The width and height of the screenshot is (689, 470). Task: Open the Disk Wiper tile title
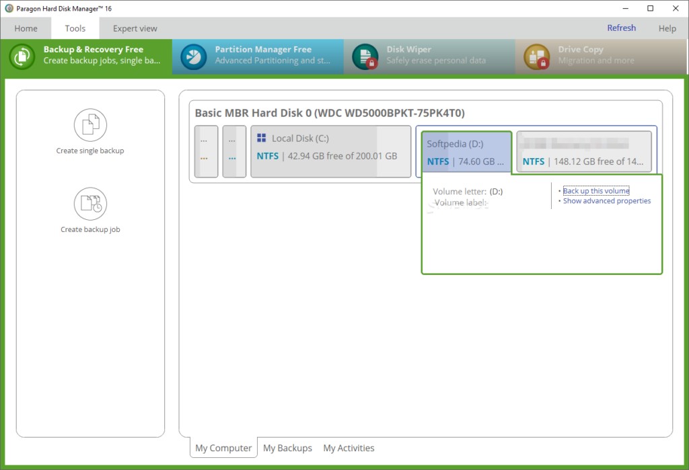pyautogui.click(x=408, y=49)
